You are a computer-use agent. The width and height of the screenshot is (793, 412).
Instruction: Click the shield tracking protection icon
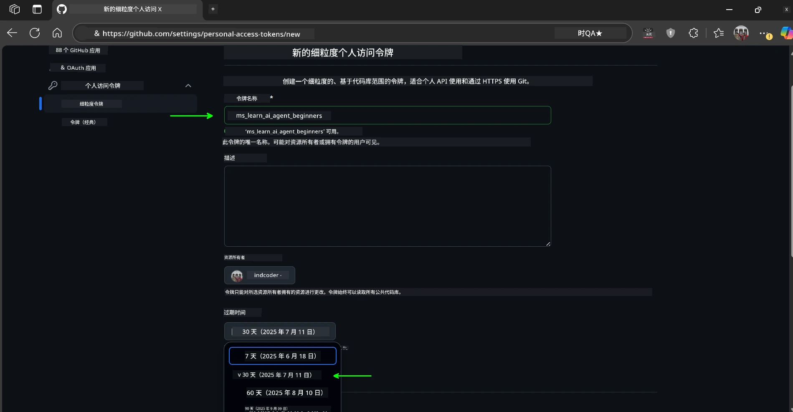coord(671,33)
